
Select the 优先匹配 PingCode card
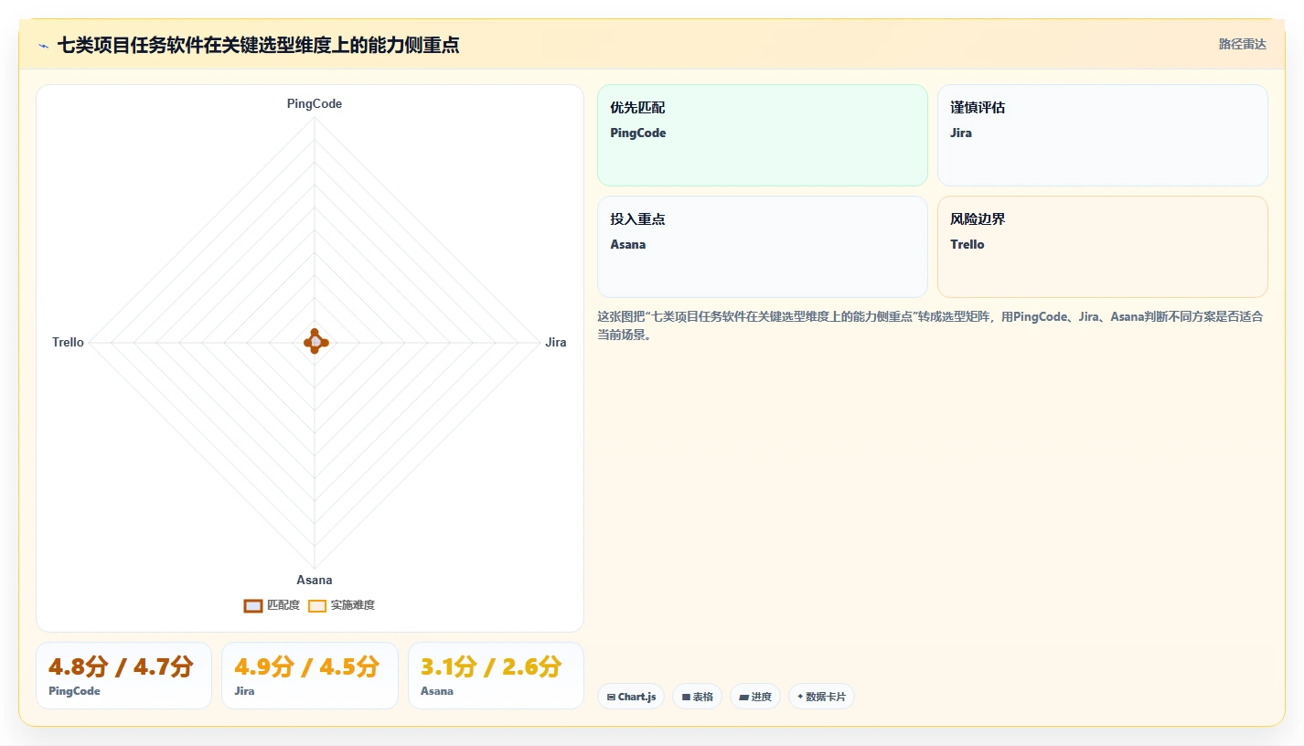(763, 135)
